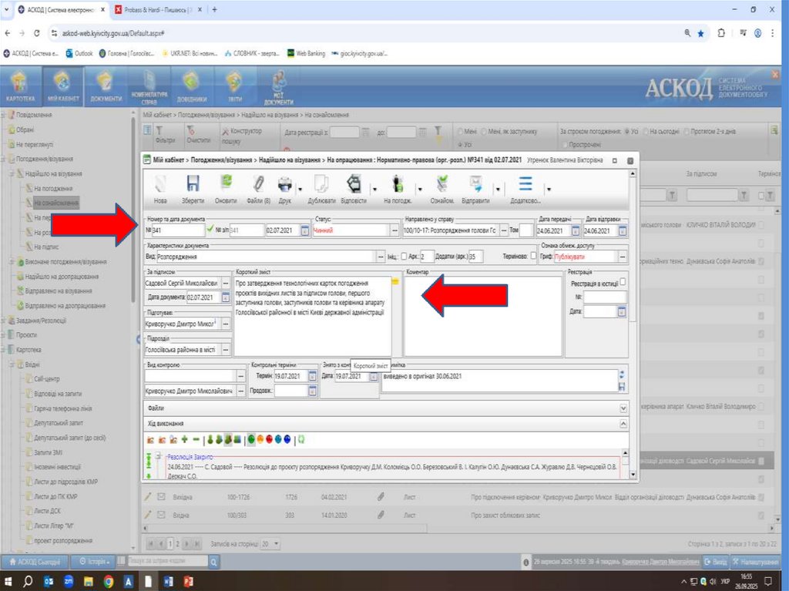The width and height of the screenshot is (789, 591).
Task: Click the На погодж. toolbar icon
Action: (x=398, y=185)
